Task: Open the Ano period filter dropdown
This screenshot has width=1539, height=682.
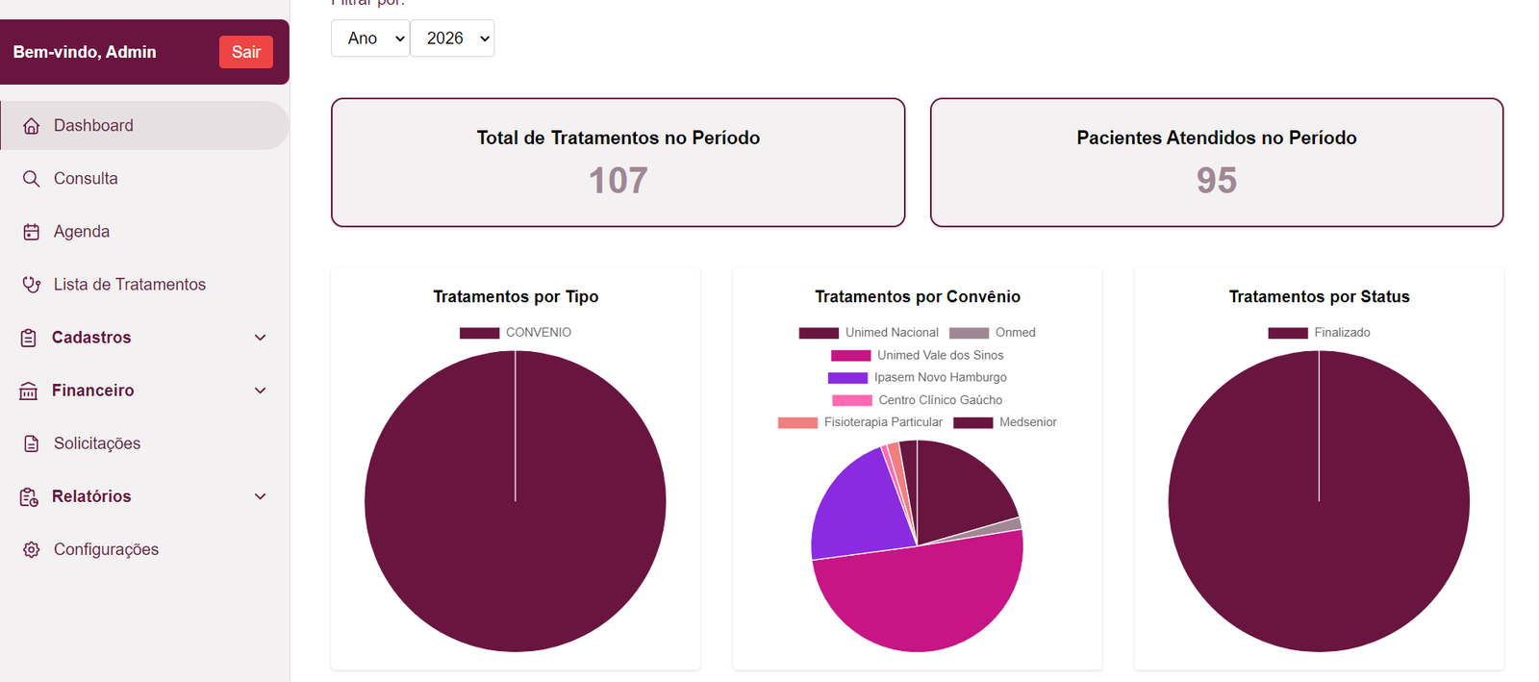Action: (370, 38)
